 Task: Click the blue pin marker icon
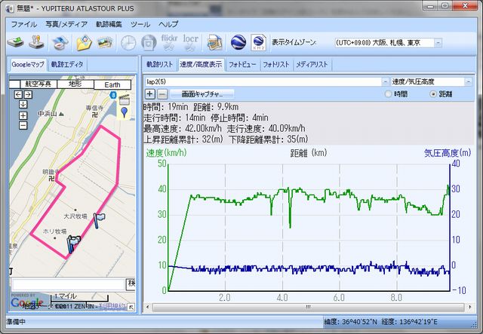point(124,112)
